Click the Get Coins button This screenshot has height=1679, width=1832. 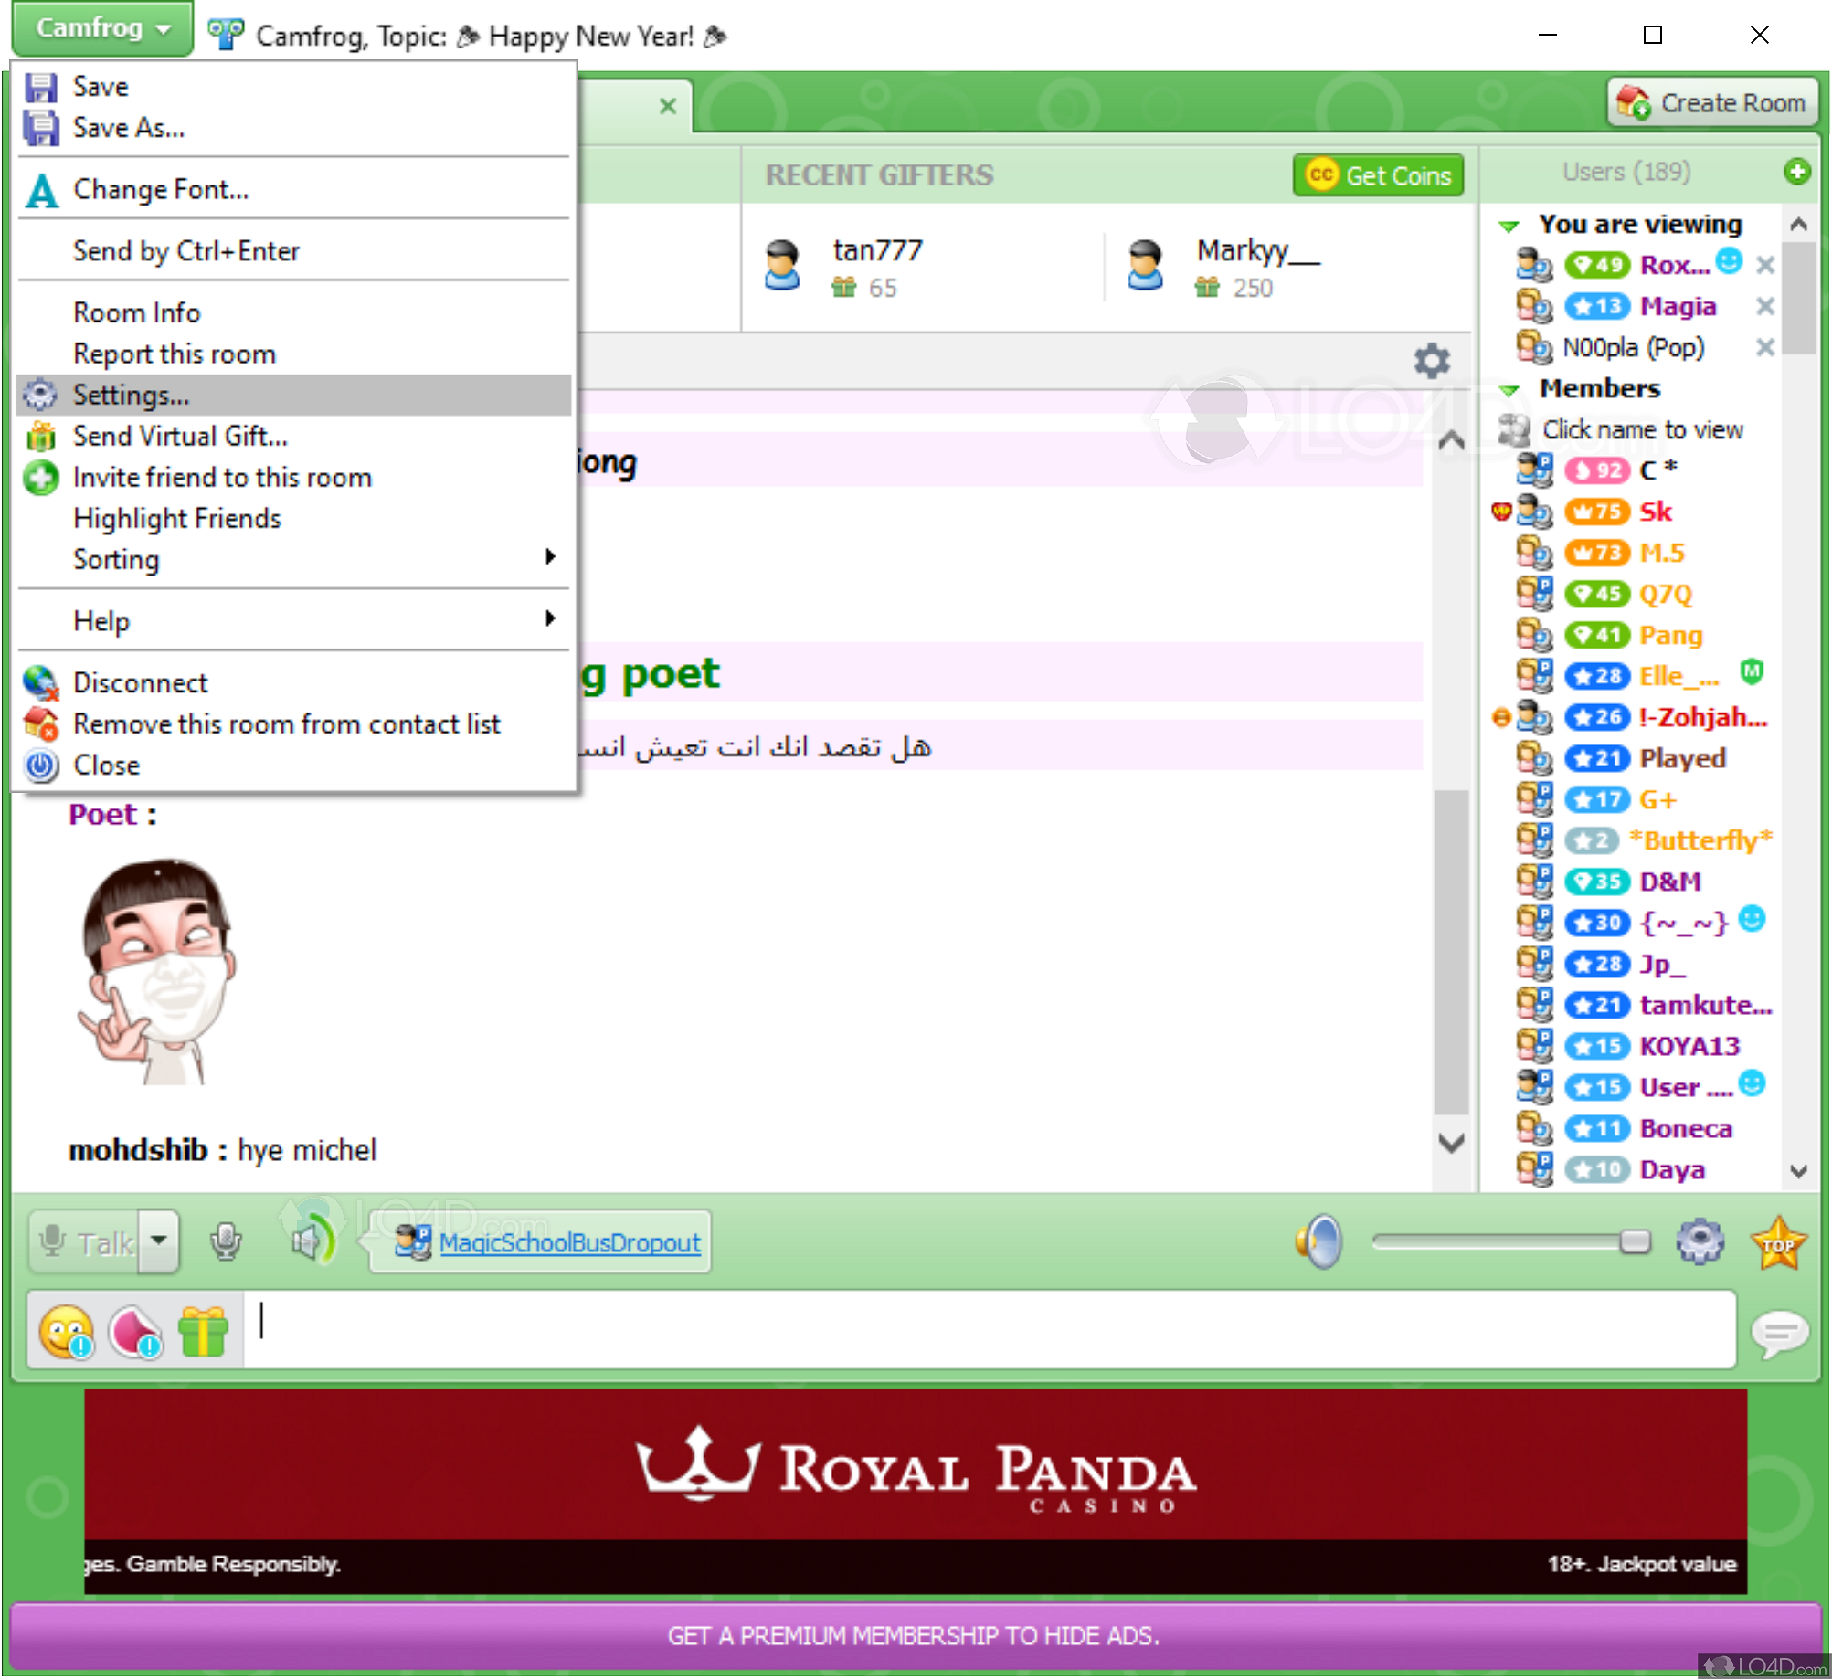click(x=1377, y=175)
